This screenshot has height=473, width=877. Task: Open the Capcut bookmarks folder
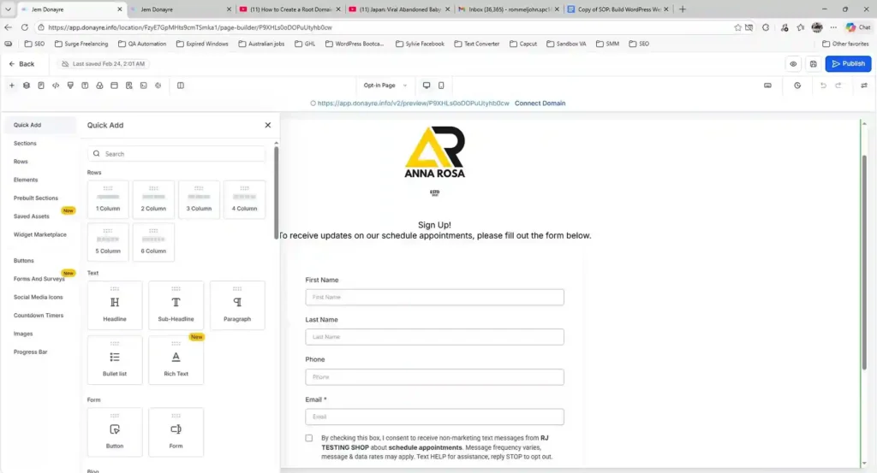[x=523, y=44]
